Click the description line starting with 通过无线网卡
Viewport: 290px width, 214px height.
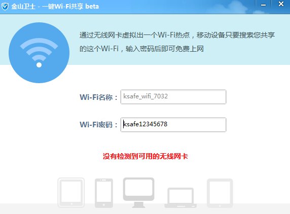click(177, 35)
